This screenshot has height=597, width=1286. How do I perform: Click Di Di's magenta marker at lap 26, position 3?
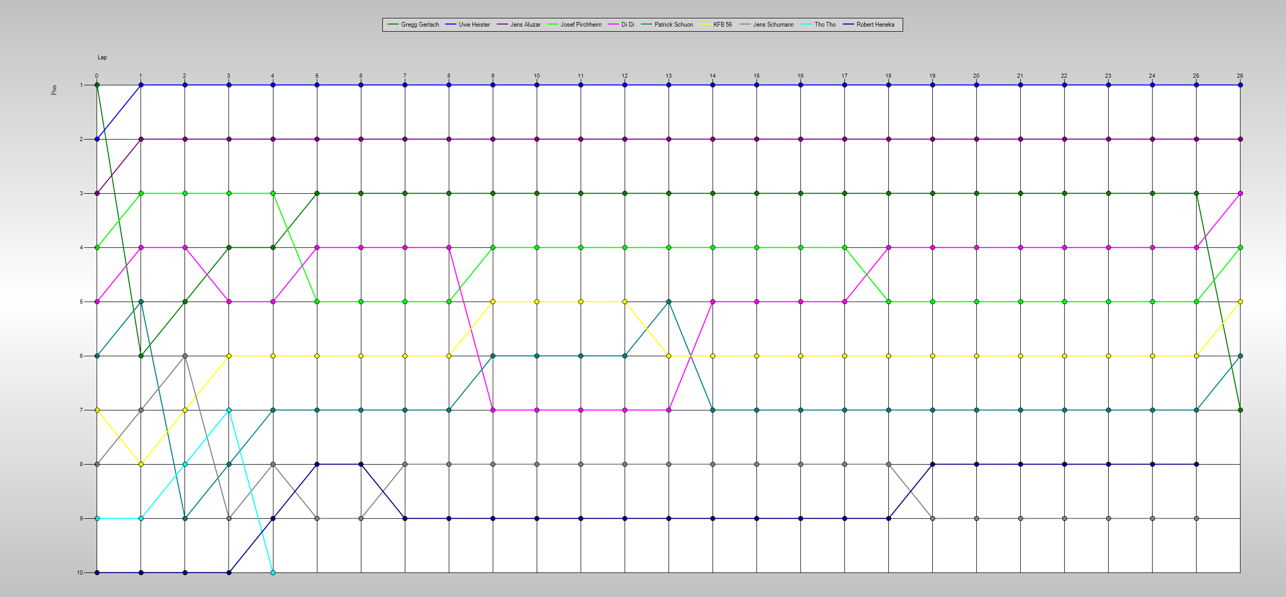[x=1241, y=193]
